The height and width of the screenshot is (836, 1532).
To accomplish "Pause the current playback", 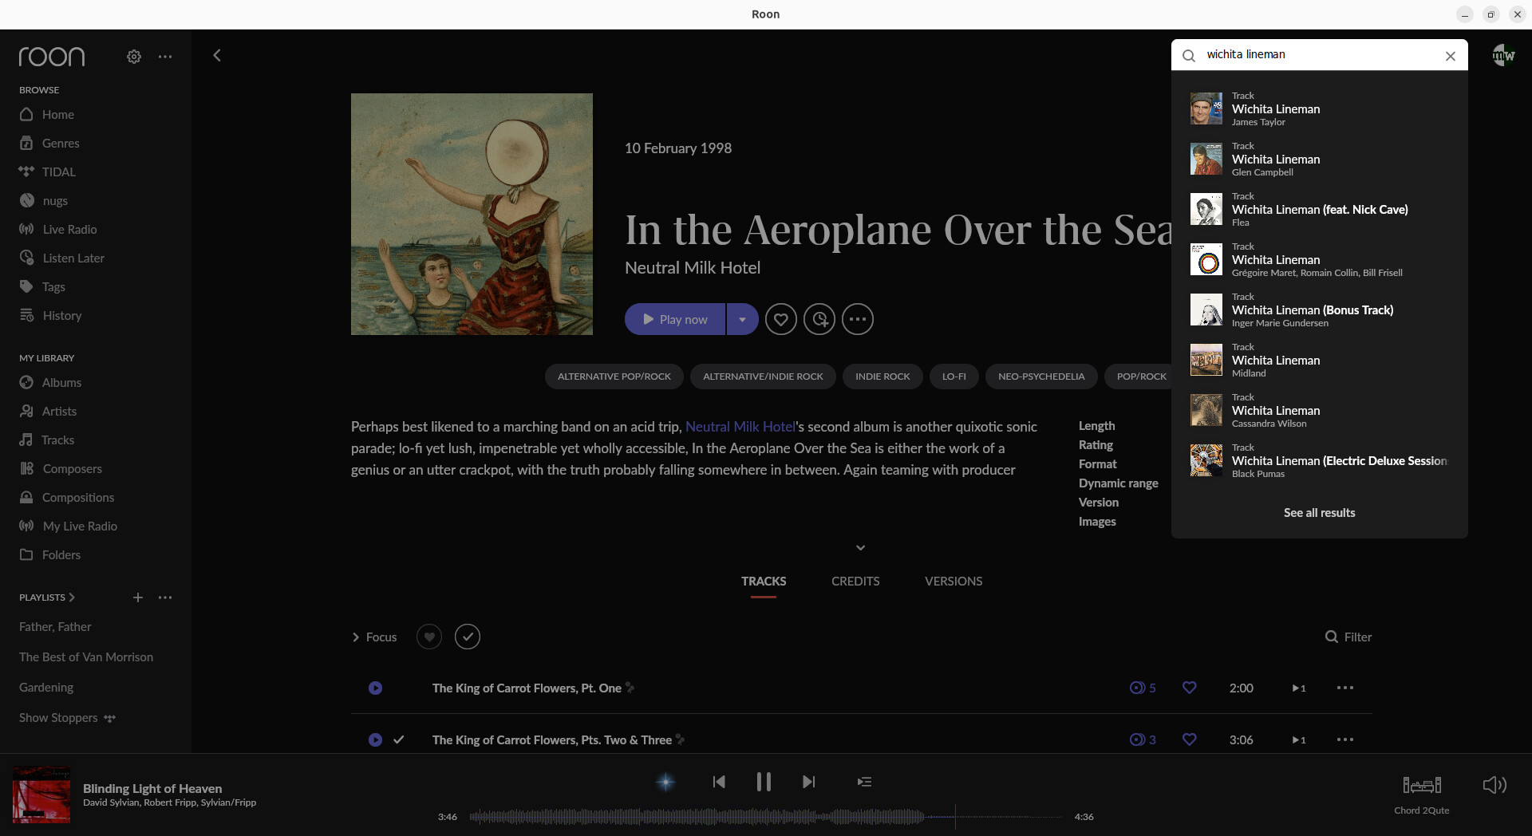I will click(764, 782).
